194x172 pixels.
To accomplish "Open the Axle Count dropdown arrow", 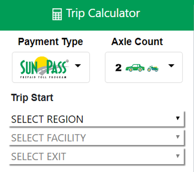I will 171,66.
